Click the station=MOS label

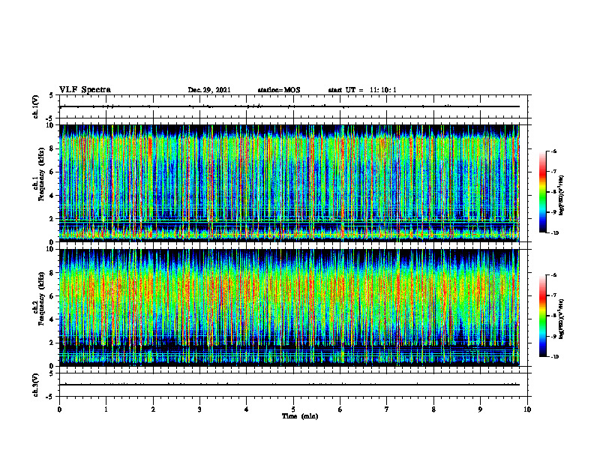pyautogui.click(x=279, y=90)
